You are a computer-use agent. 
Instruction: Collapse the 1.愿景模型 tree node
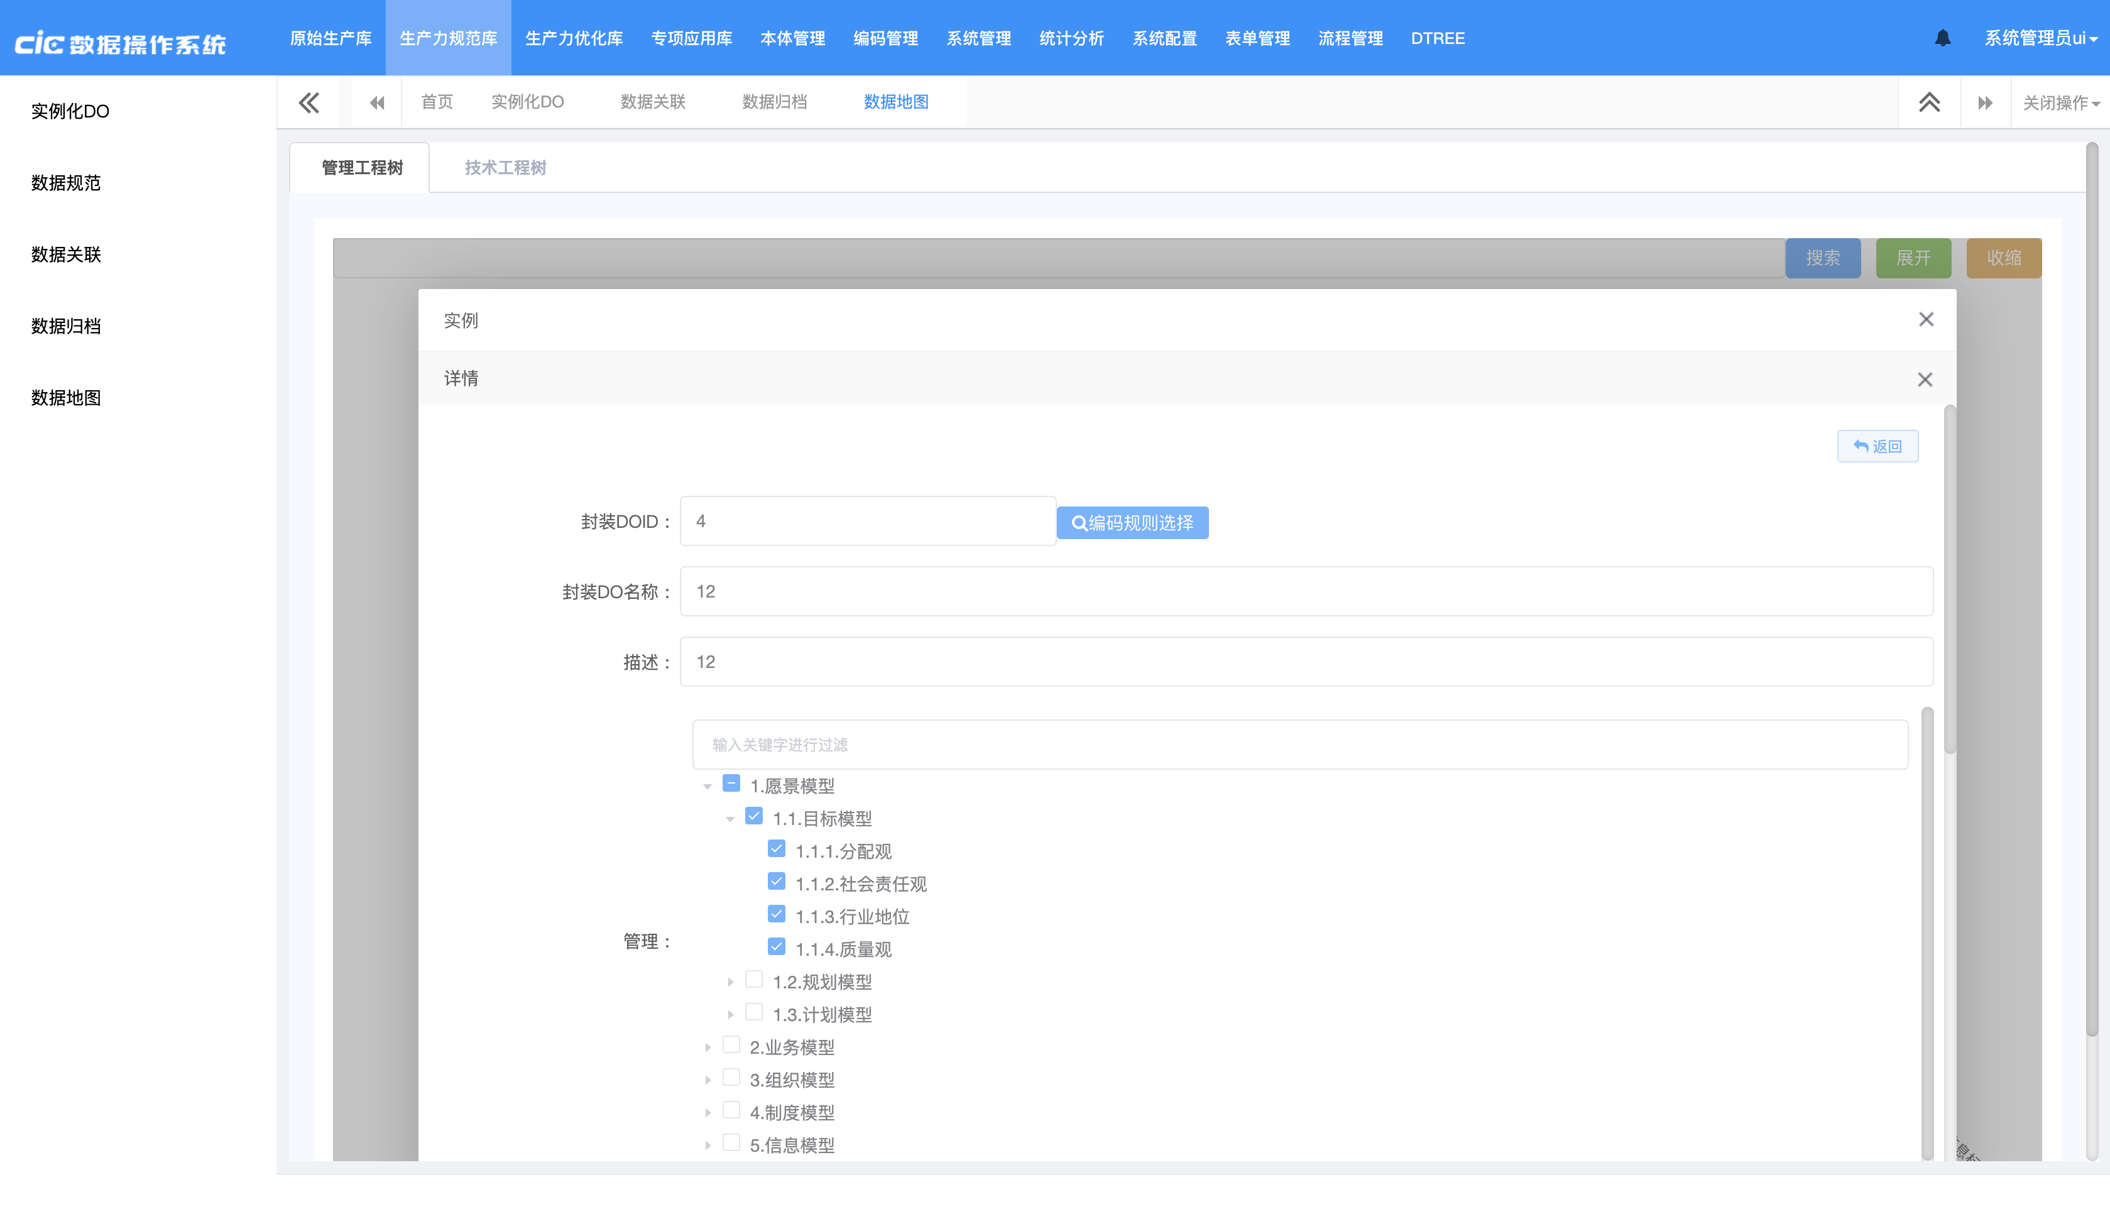(x=708, y=786)
